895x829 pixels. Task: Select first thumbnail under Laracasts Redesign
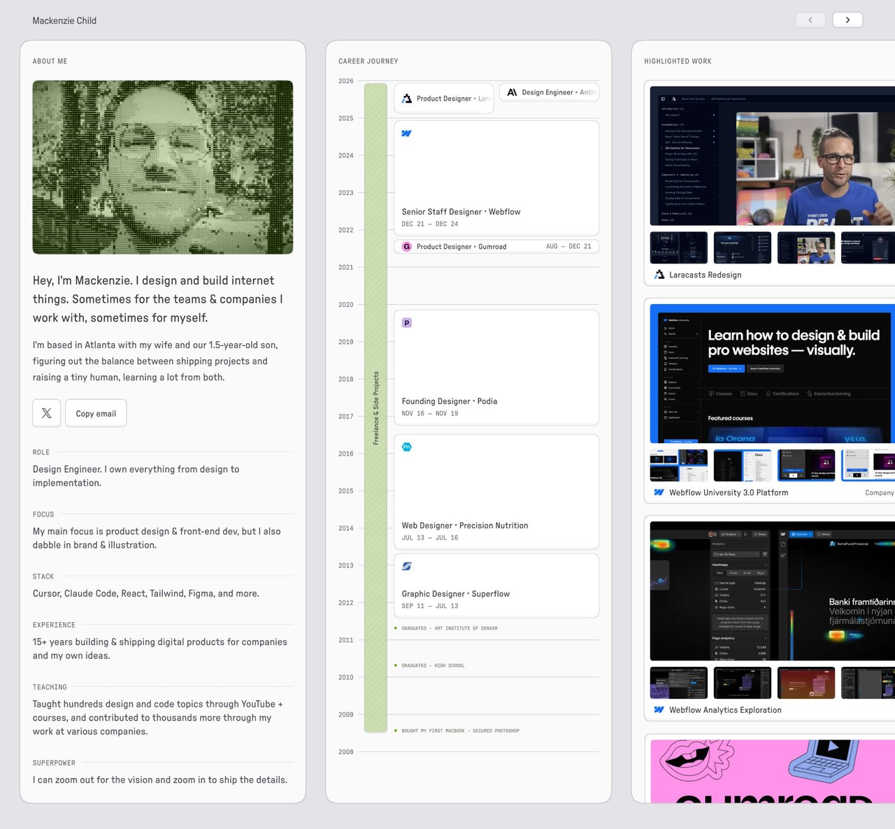(678, 247)
